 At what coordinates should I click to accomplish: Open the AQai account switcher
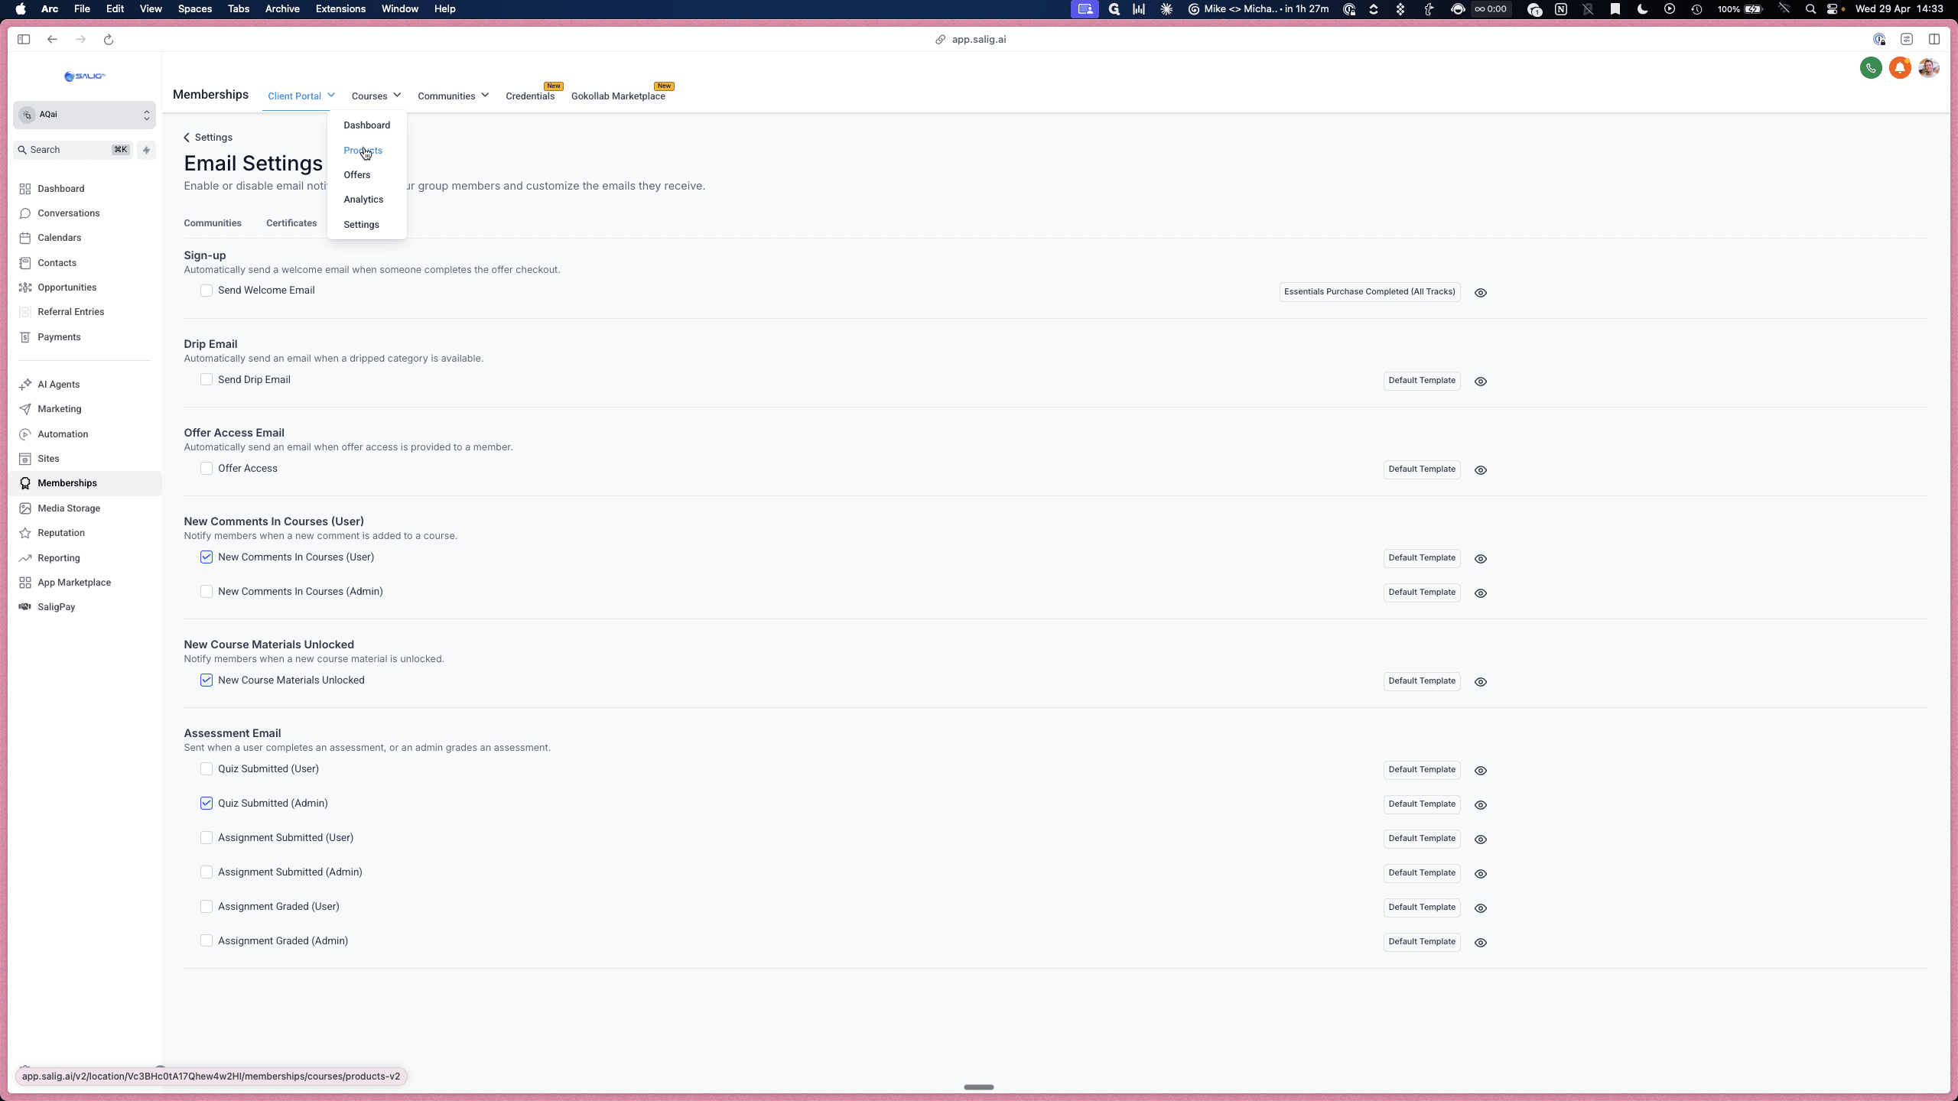click(x=84, y=115)
